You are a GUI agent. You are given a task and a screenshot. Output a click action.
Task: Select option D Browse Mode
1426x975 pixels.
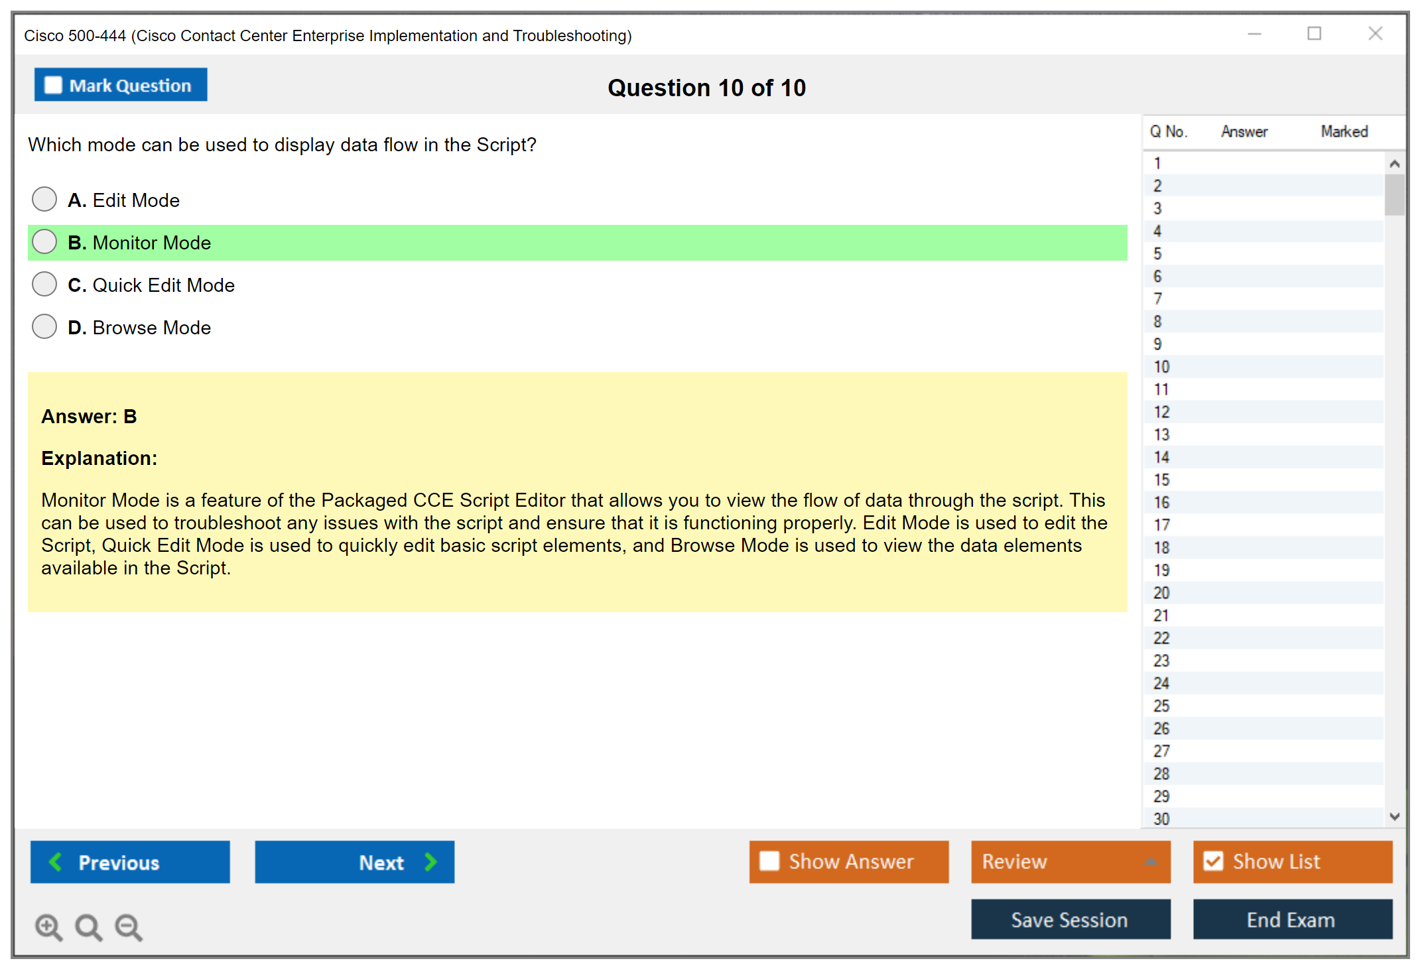pos(44,326)
